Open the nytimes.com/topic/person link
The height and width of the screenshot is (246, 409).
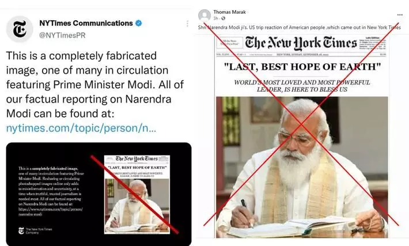(x=81, y=128)
